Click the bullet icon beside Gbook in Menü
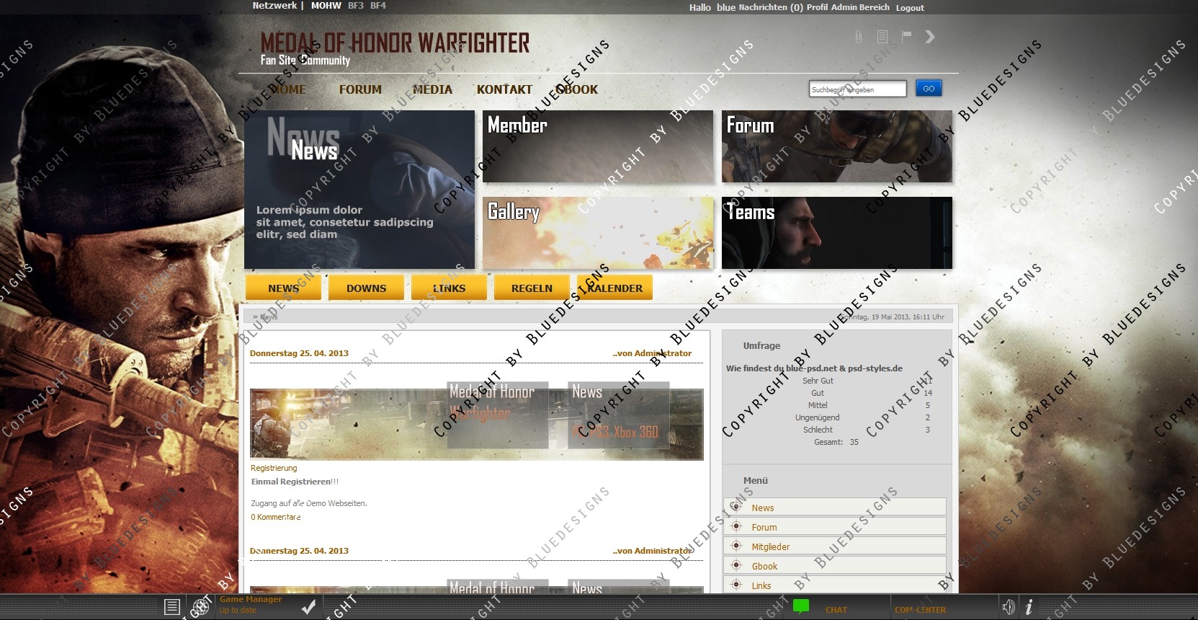Image resolution: width=1198 pixels, height=620 pixels. [736, 565]
